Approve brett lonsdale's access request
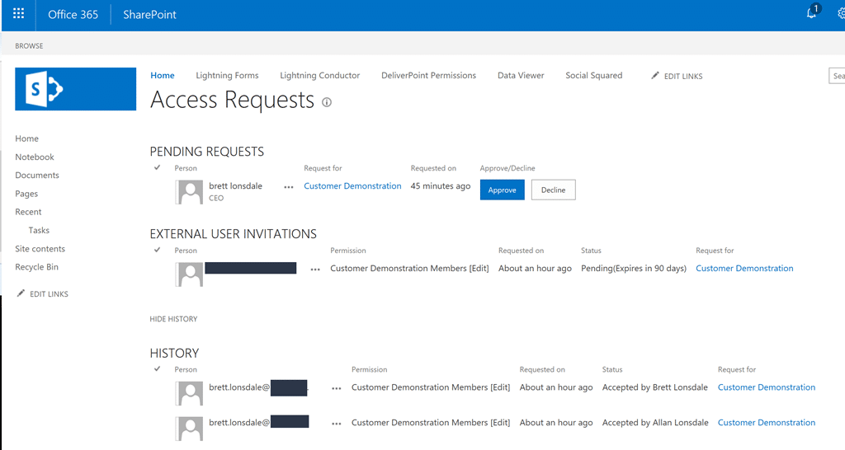845x450 pixels. (503, 190)
